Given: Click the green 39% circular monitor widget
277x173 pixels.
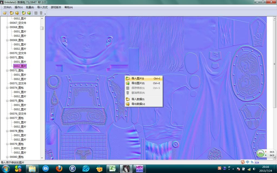Looking at the screenshot, I should point(260,153).
